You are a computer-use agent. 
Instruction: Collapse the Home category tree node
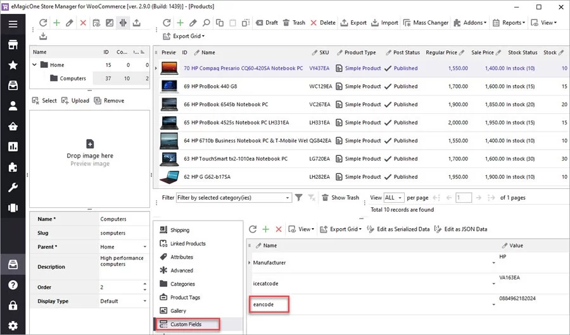tap(35, 65)
